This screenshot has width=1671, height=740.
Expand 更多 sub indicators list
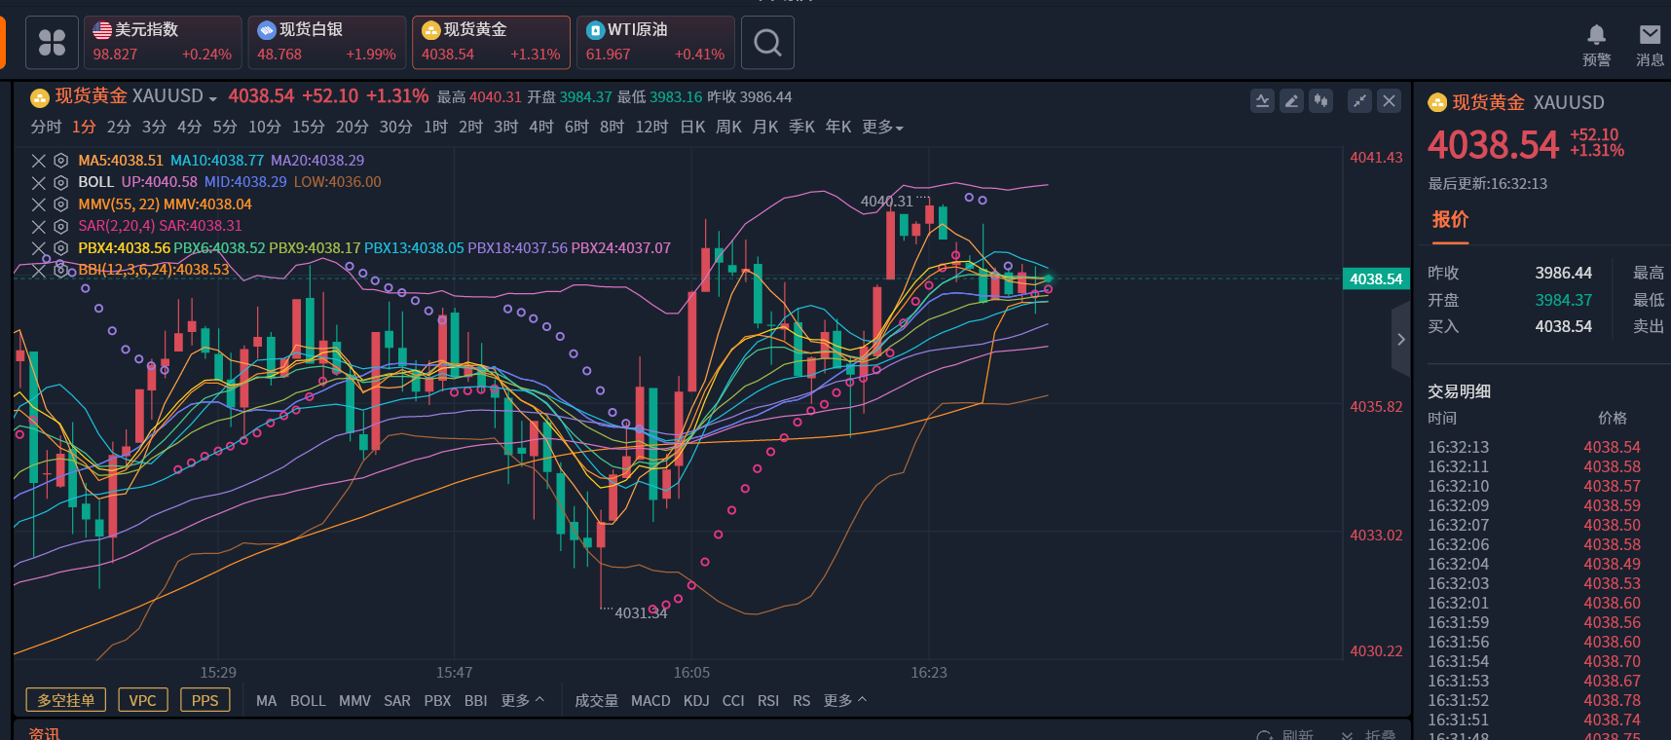845,700
